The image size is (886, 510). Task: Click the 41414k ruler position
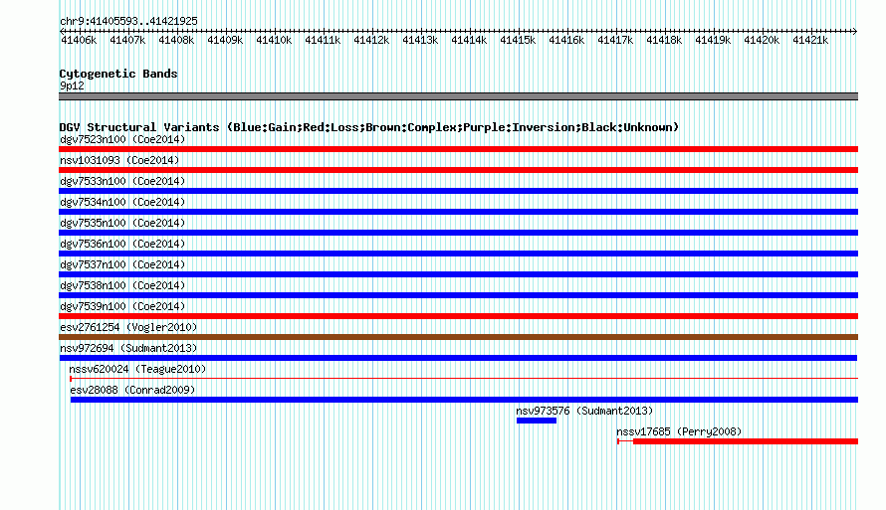[x=469, y=40]
